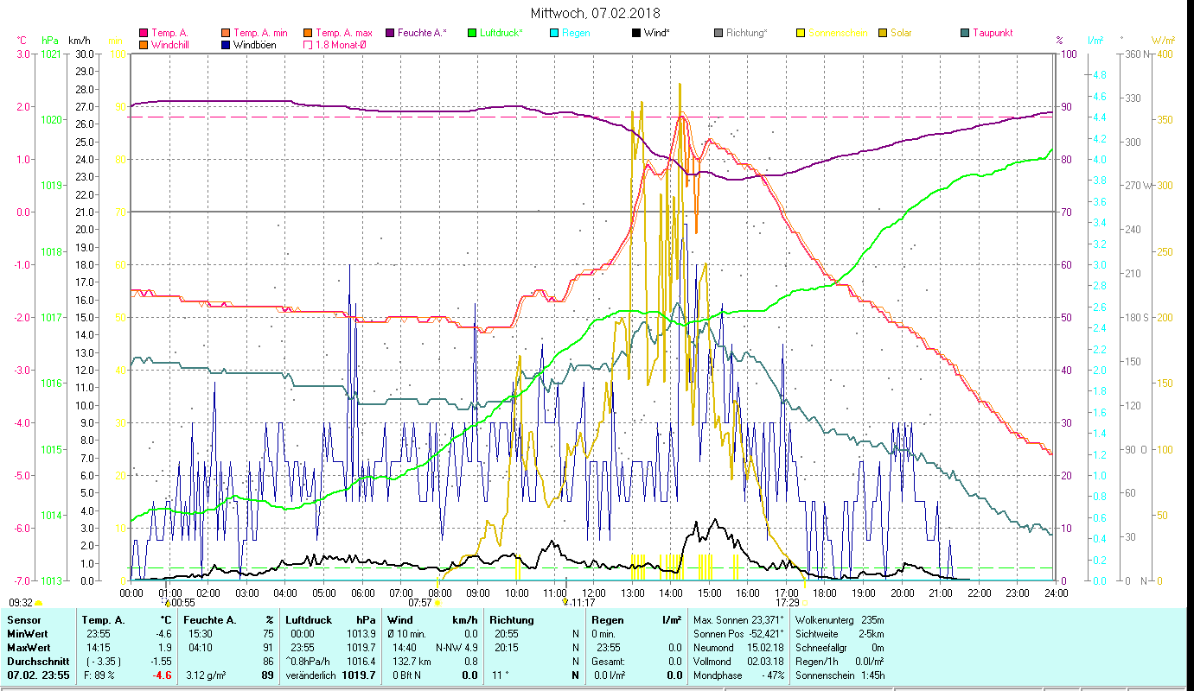The width and height of the screenshot is (1194, 691).
Task: Click the sunset marker icon at 17:29
Action: click(x=804, y=603)
